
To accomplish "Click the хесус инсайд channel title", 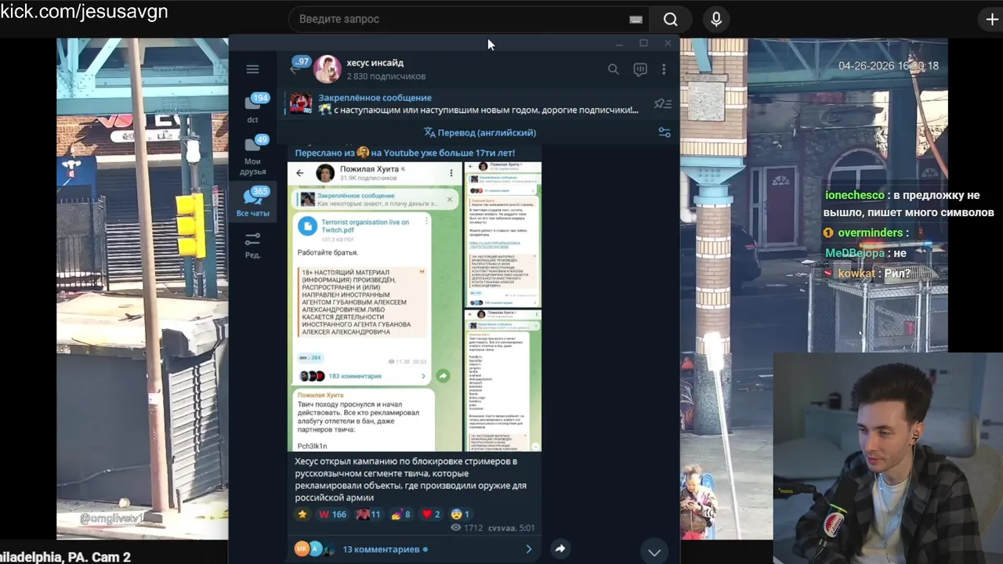I will click(375, 63).
